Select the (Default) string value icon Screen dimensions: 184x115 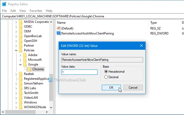click(x=59, y=28)
